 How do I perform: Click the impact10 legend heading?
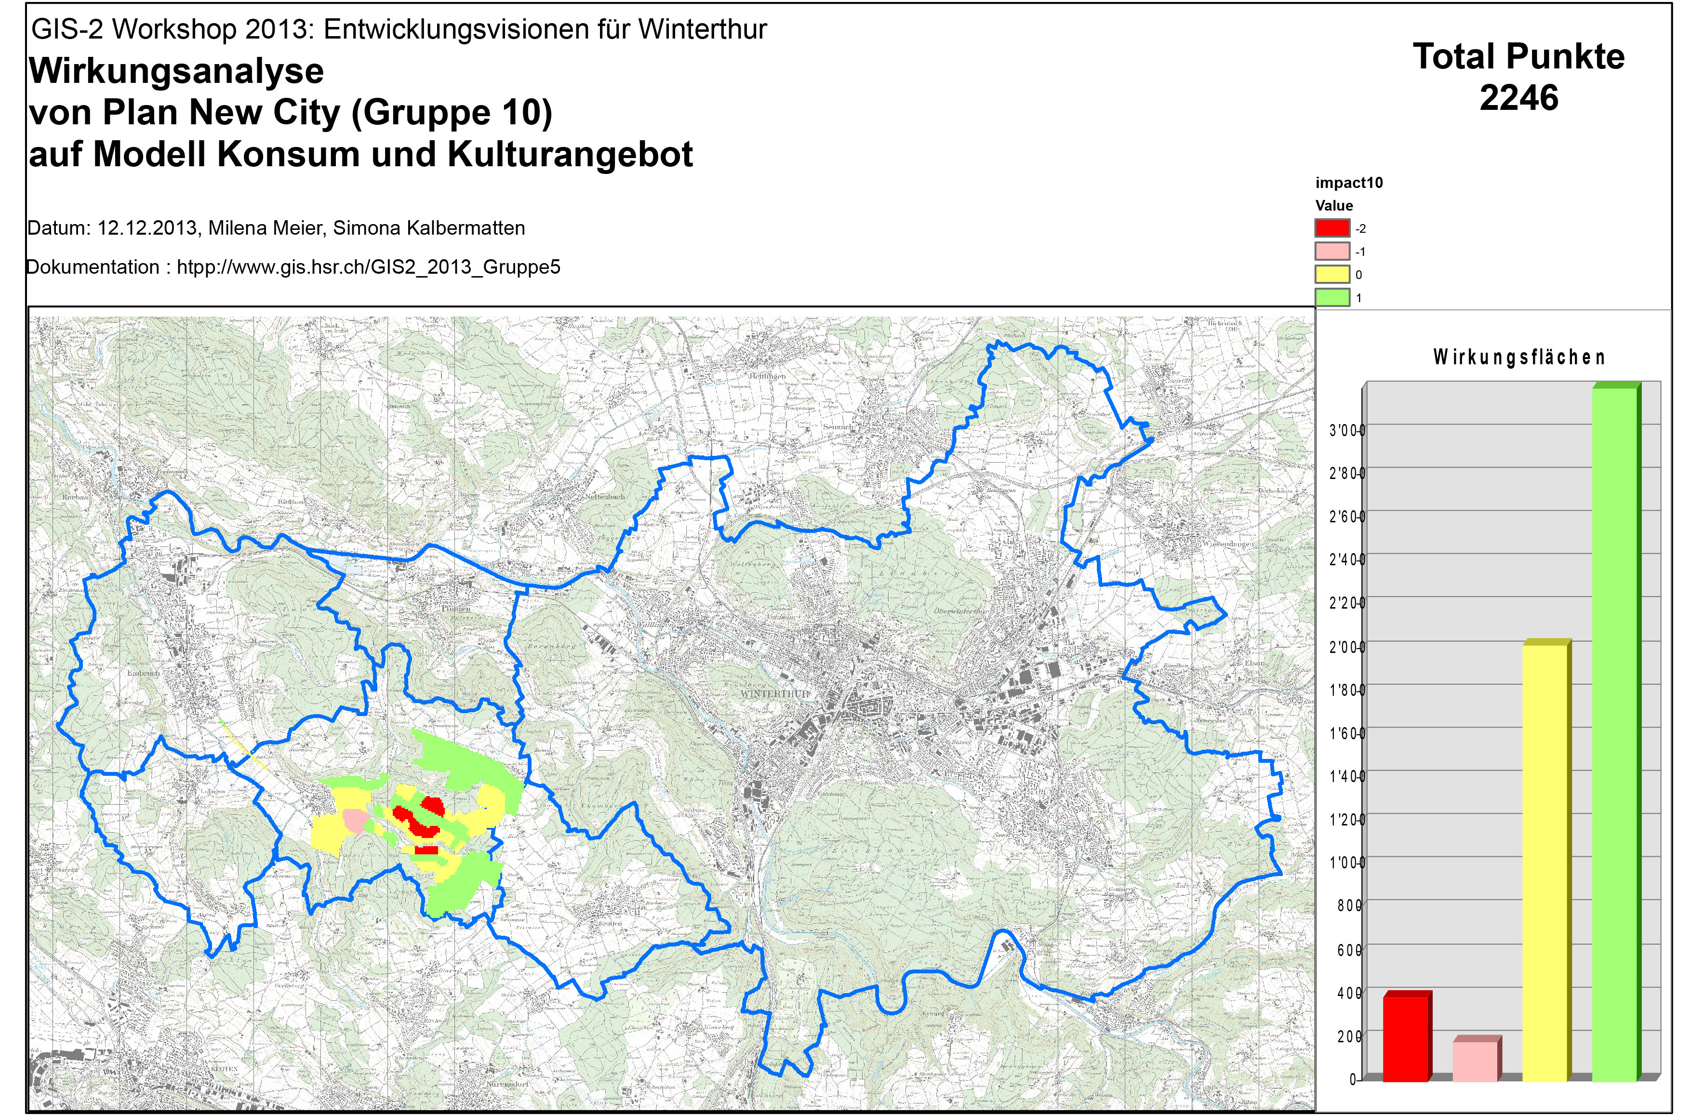click(x=1349, y=183)
